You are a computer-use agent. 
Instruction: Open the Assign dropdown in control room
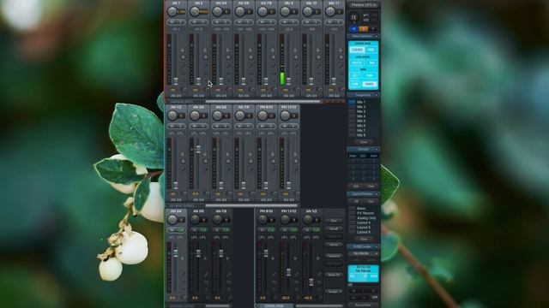tap(334, 291)
